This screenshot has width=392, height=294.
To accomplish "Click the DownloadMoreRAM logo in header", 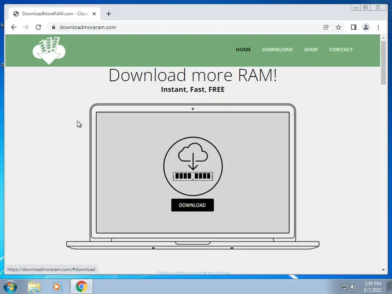I will 49,51.
